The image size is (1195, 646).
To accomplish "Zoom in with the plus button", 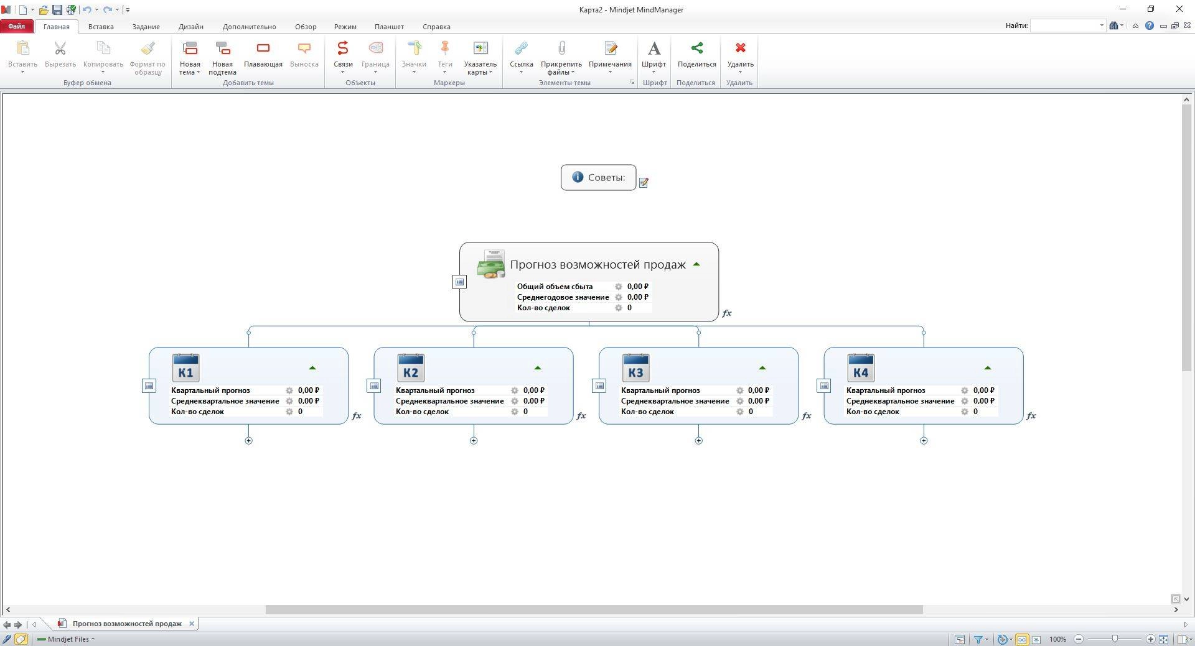I will click(1150, 639).
